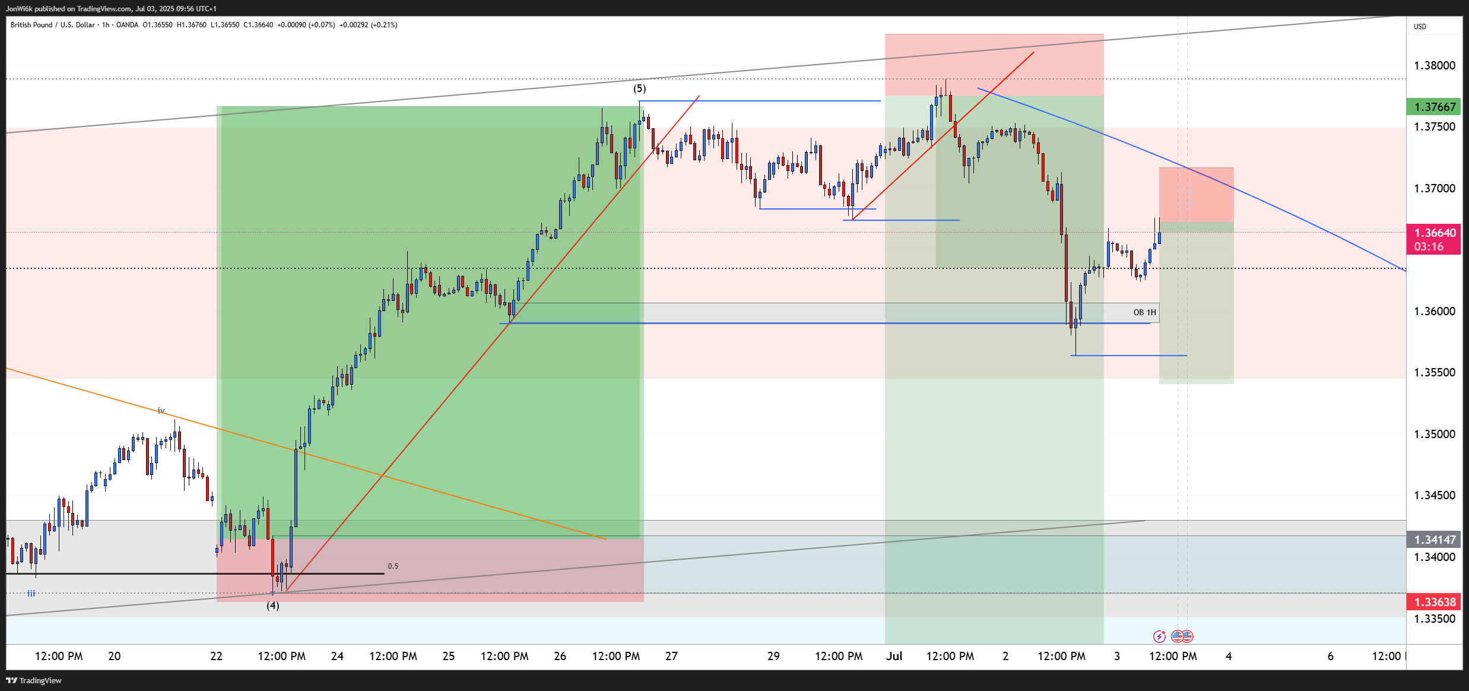1469x691 pixels.
Task: Click the 1.37500 price axis value
Action: (1435, 126)
